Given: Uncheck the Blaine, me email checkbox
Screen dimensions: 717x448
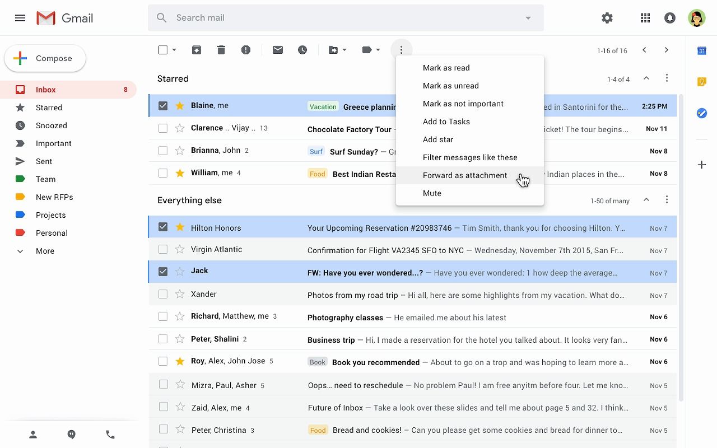Looking at the screenshot, I should coord(163,105).
